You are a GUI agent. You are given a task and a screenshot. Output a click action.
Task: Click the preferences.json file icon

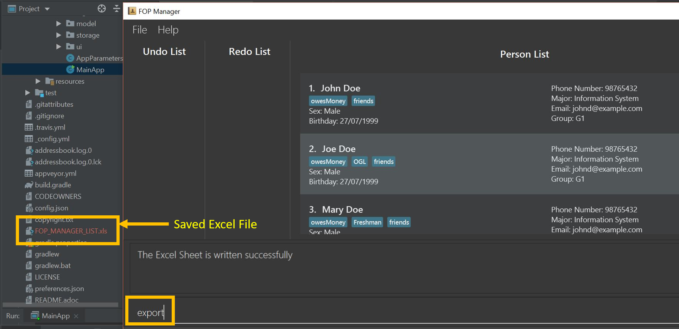[29, 289]
